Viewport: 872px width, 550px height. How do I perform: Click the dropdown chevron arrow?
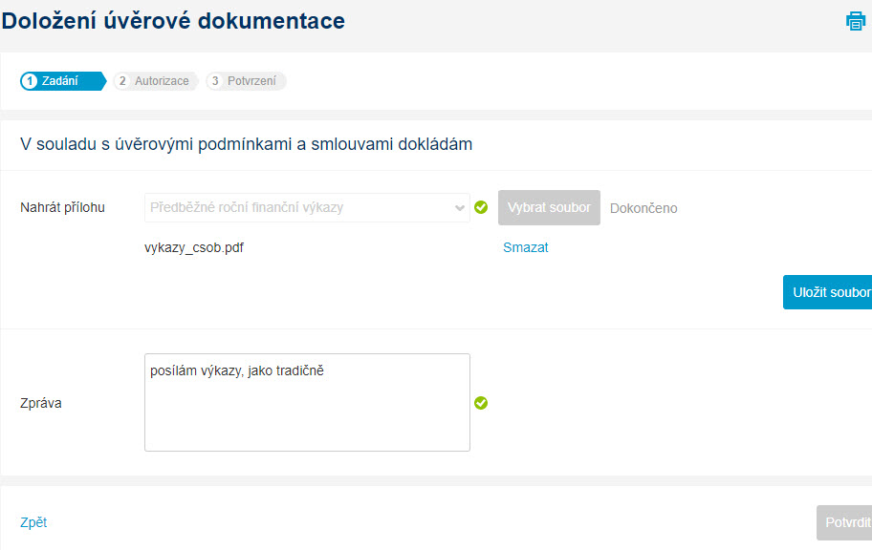[x=459, y=208]
